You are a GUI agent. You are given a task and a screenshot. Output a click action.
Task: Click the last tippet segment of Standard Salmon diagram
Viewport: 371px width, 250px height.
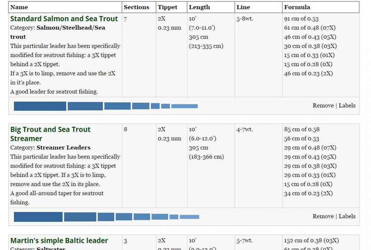tap(185, 106)
